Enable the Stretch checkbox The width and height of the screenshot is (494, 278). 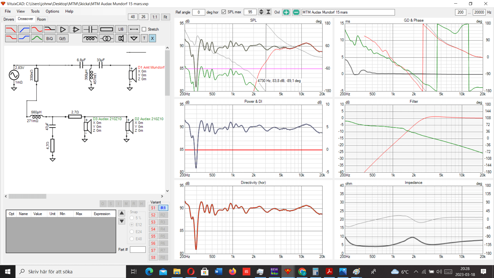(144, 29)
